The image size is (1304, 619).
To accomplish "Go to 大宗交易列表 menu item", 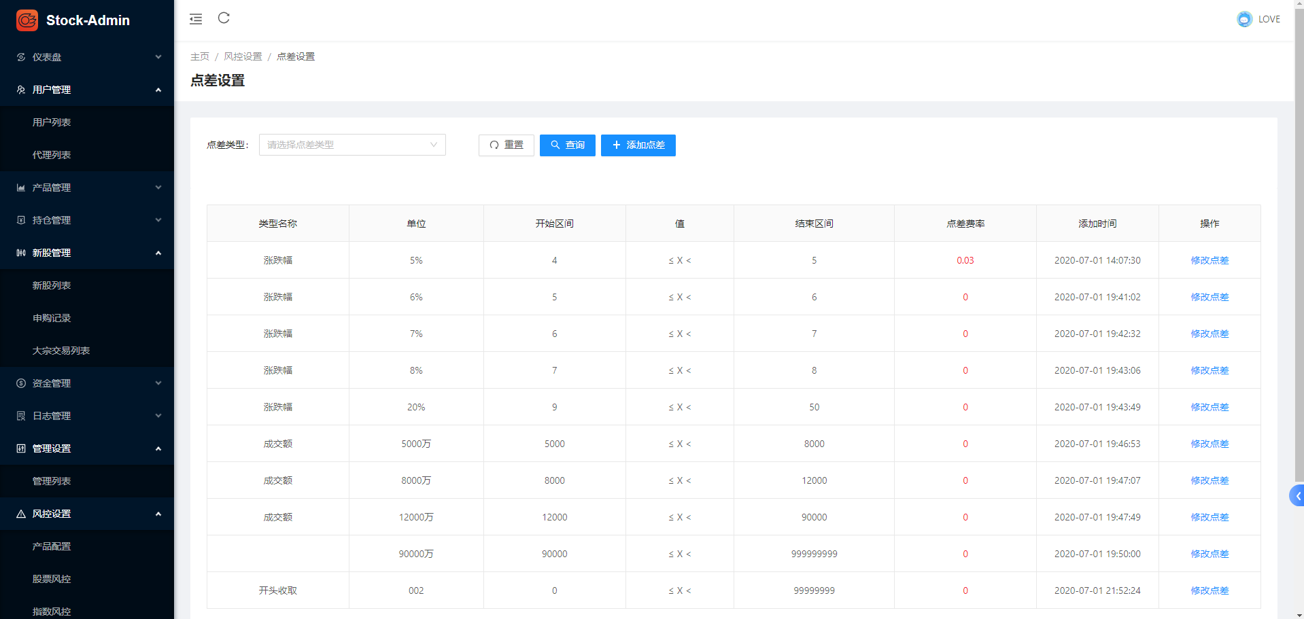I will pyautogui.click(x=61, y=351).
